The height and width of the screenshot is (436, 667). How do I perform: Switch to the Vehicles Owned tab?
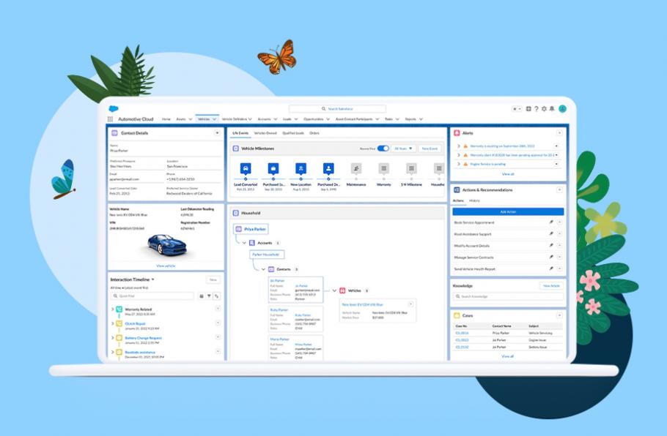[x=265, y=133]
